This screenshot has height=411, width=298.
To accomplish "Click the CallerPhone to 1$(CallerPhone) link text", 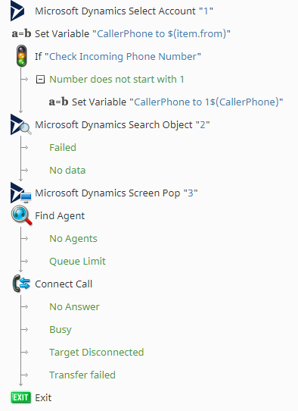I will click(x=206, y=102).
